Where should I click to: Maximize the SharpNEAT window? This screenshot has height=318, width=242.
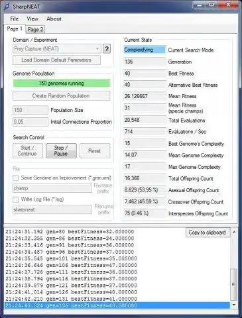point(212,5)
